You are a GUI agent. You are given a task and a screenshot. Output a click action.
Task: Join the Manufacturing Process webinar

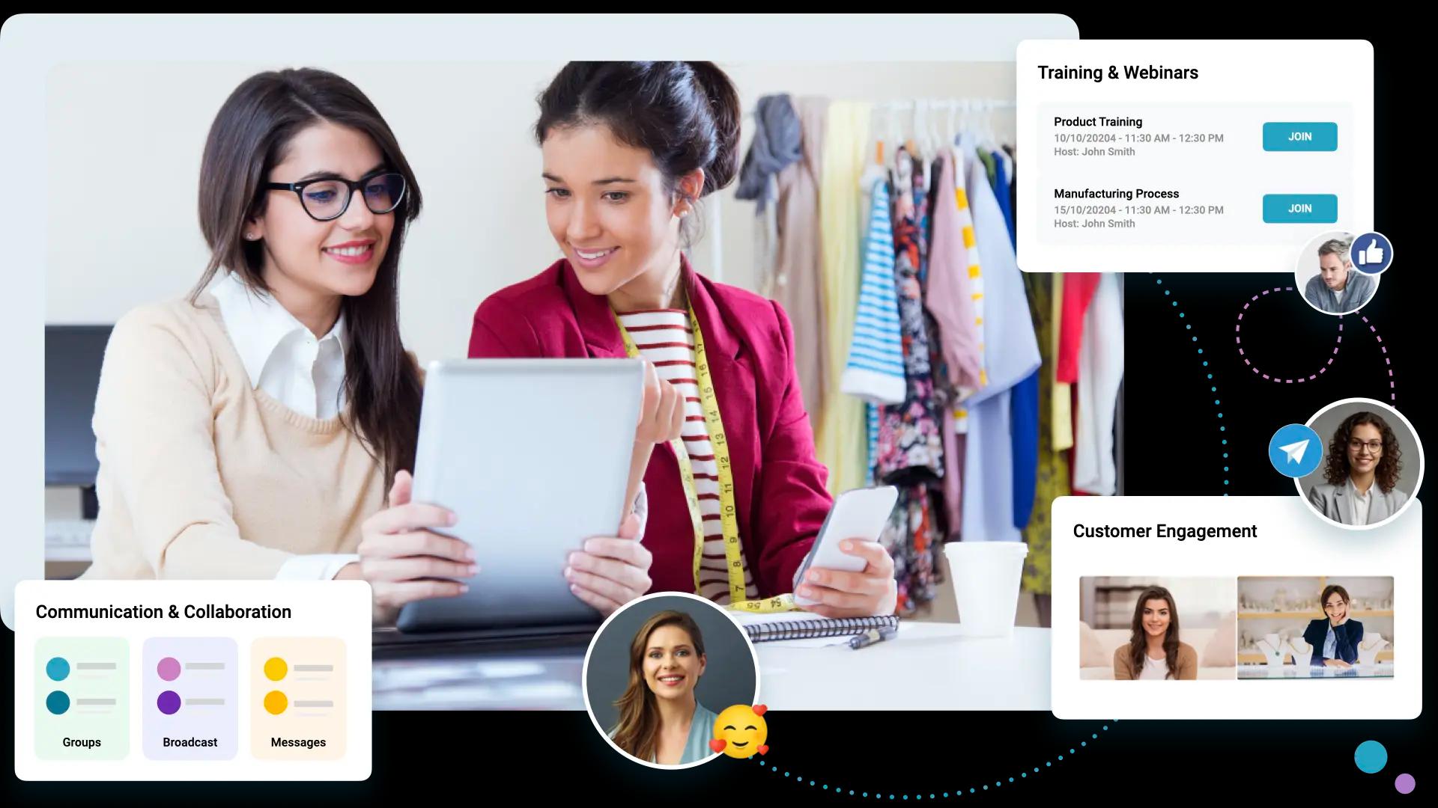tap(1299, 208)
